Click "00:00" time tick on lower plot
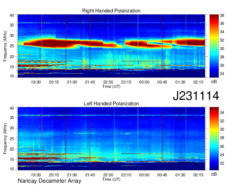The height and width of the screenshot is (185, 228). [x=144, y=175]
